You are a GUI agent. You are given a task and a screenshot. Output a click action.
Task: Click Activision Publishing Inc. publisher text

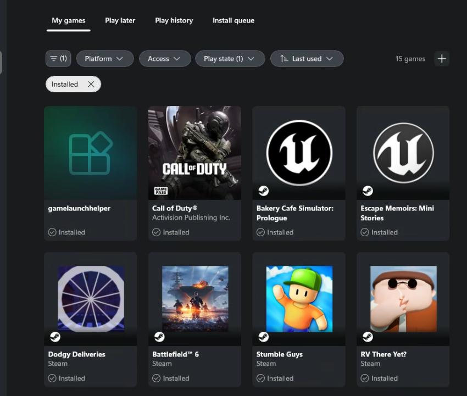191,217
